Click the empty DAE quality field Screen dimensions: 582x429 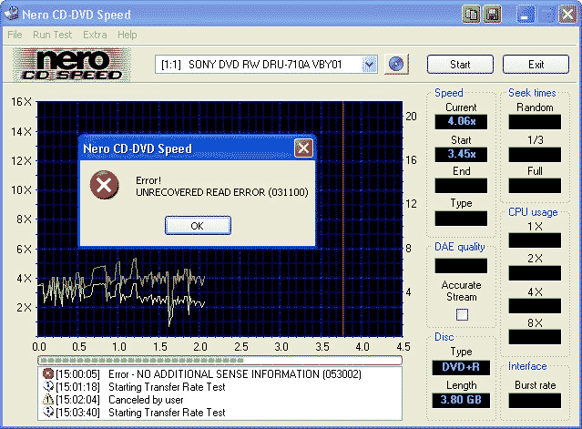pyautogui.click(x=461, y=266)
